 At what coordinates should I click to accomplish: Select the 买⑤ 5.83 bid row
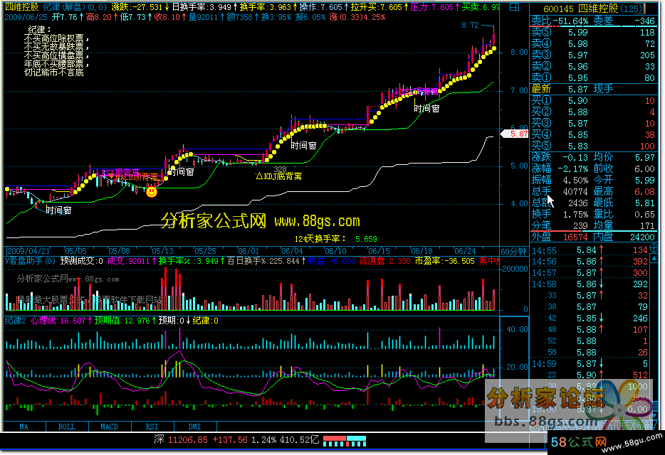pyautogui.click(x=593, y=146)
